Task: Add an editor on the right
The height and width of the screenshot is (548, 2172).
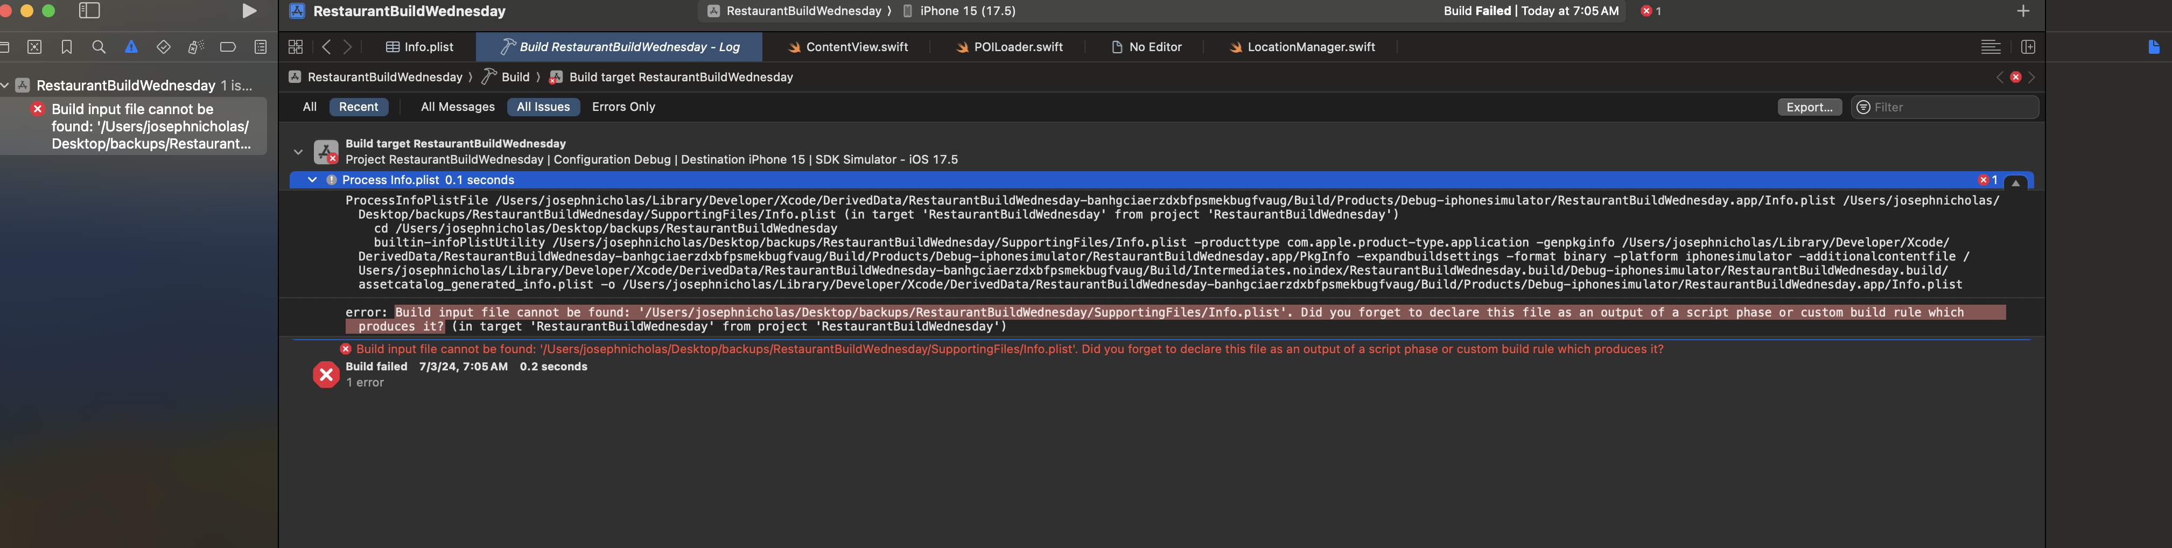Action: pos(2028,47)
